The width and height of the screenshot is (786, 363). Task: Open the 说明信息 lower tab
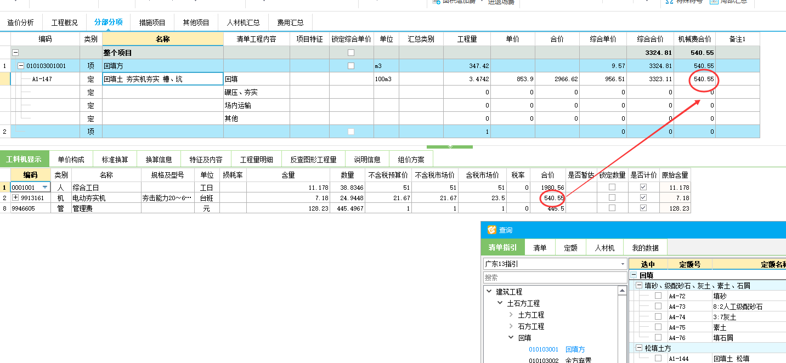(367, 160)
